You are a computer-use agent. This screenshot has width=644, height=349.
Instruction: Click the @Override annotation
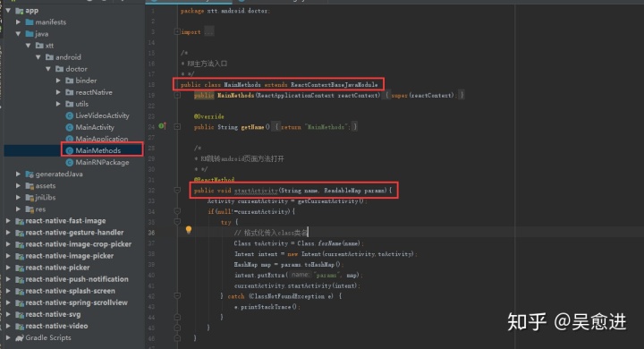click(x=209, y=116)
